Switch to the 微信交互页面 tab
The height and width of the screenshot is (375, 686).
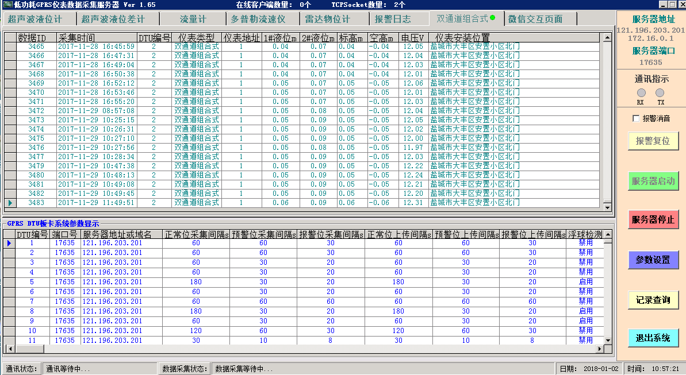point(535,19)
